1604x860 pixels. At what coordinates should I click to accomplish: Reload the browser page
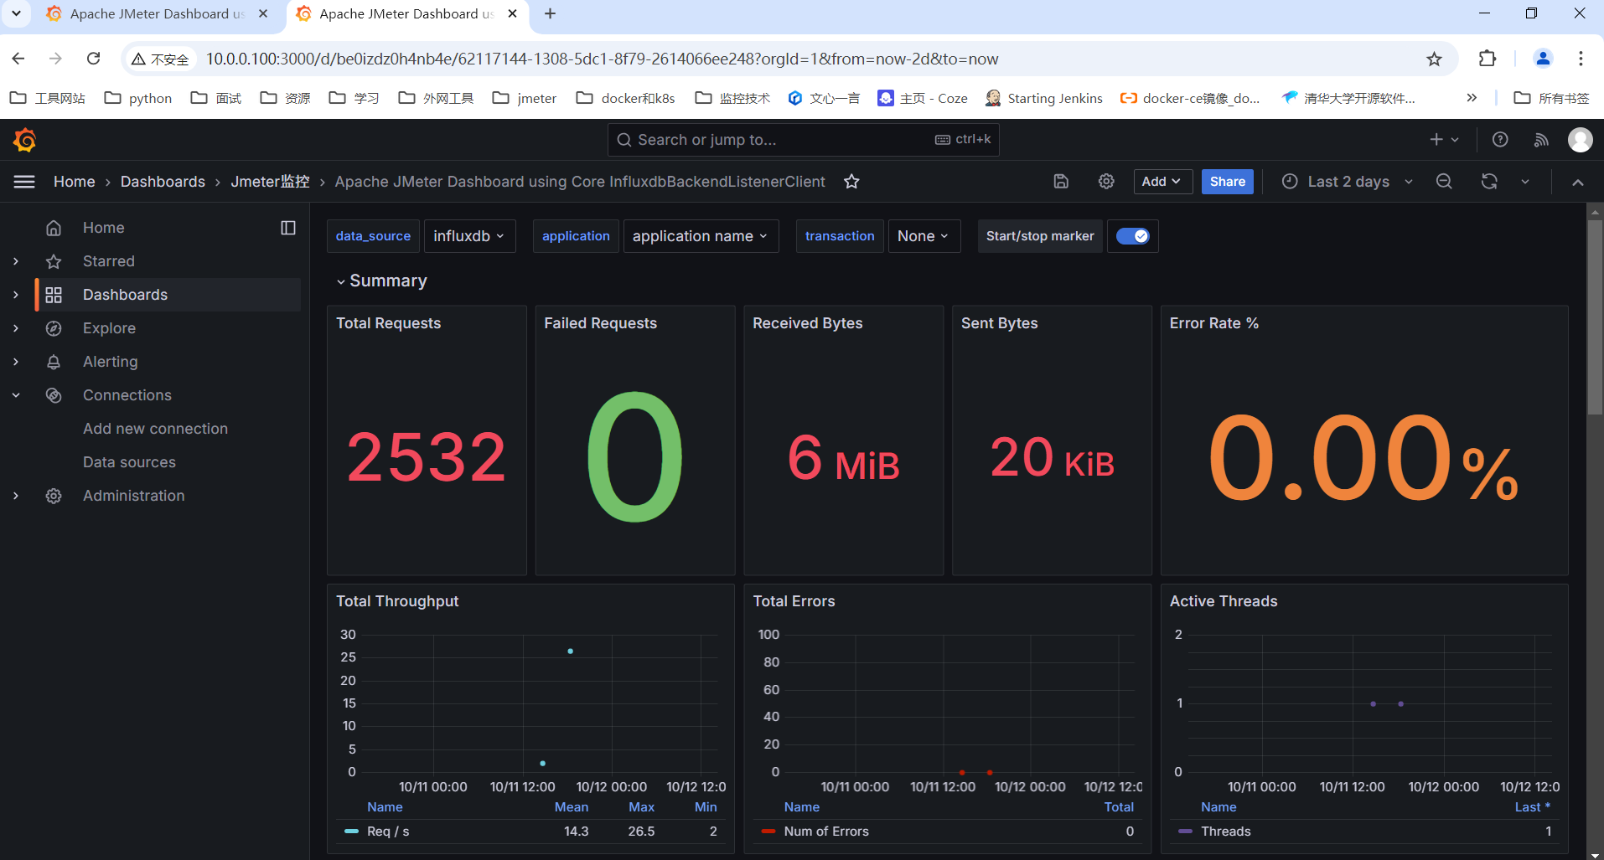94,59
